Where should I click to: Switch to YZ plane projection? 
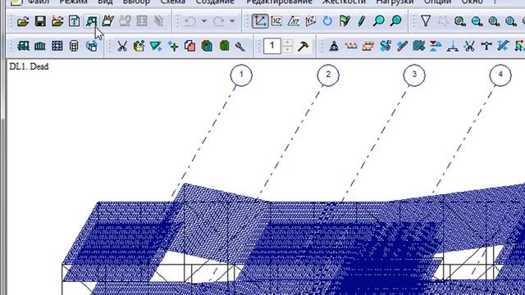coord(310,21)
